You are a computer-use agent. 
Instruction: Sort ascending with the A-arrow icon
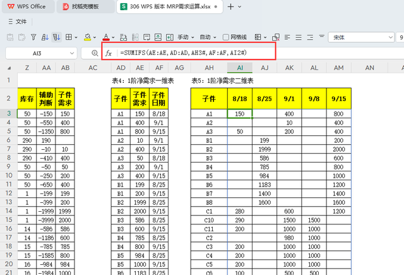coord(45,37)
